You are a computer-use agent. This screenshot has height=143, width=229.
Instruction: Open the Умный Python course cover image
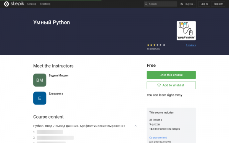[186, 31]
